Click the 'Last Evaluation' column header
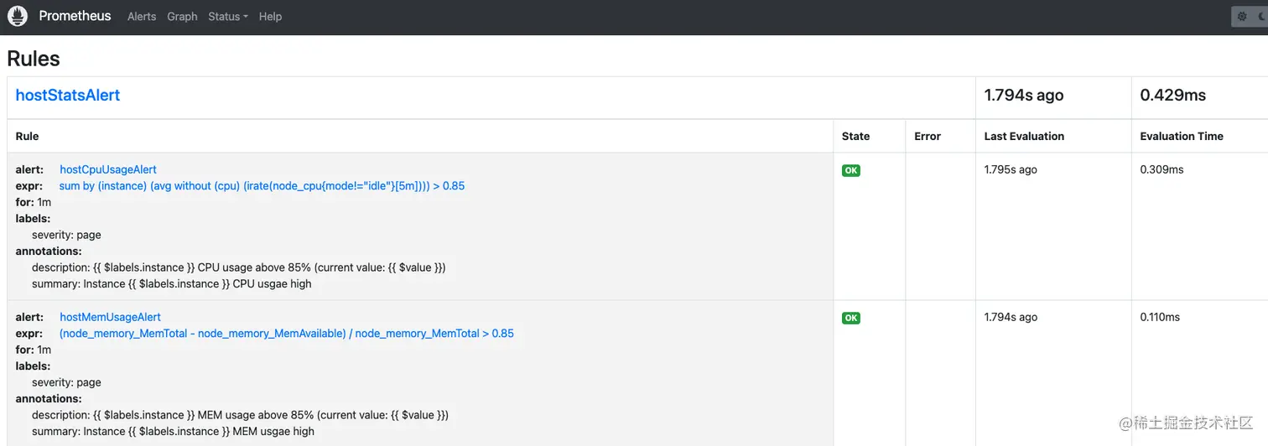This screenshot has width=1268, height=446. pos(1024,136)
